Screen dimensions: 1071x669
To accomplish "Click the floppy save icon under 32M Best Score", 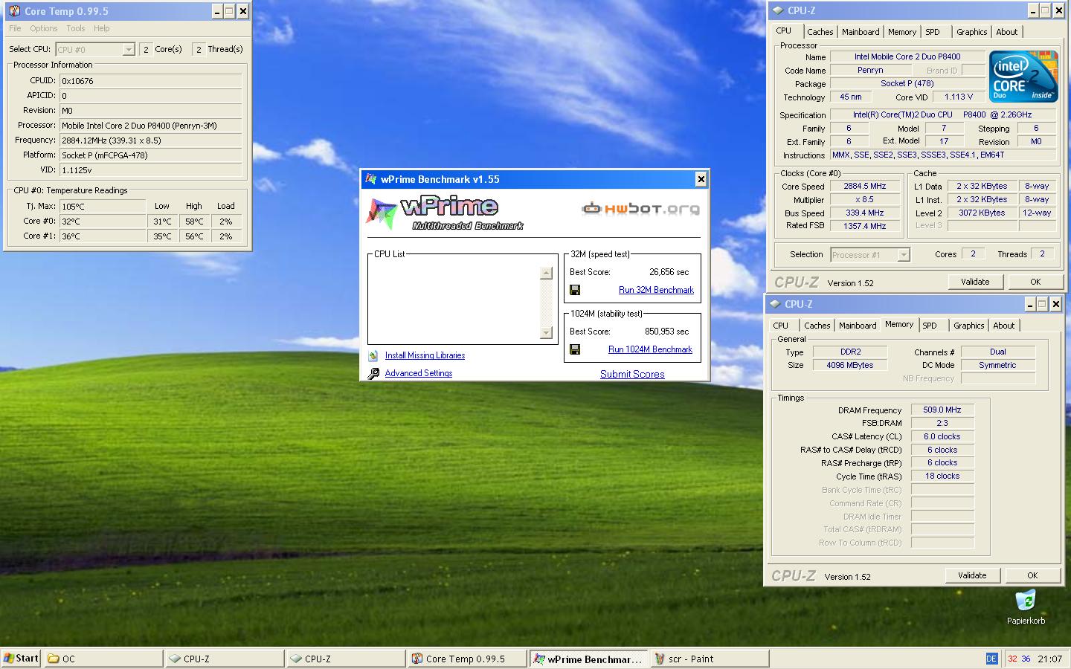I will [x=575, y=290].
